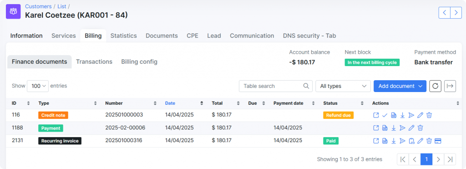The image size is (466, 169).
Task: Click the export arrow button beside refresh
Action: 450,86
